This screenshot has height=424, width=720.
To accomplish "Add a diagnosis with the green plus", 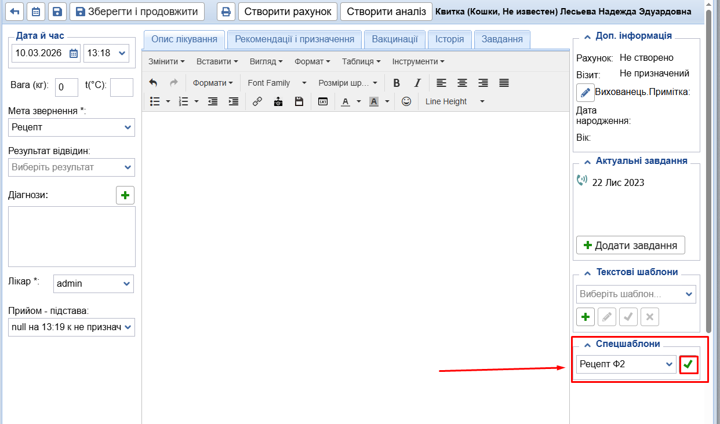I will tap(125, 195).
